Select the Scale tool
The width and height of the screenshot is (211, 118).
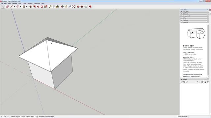(x=45, y=7)
